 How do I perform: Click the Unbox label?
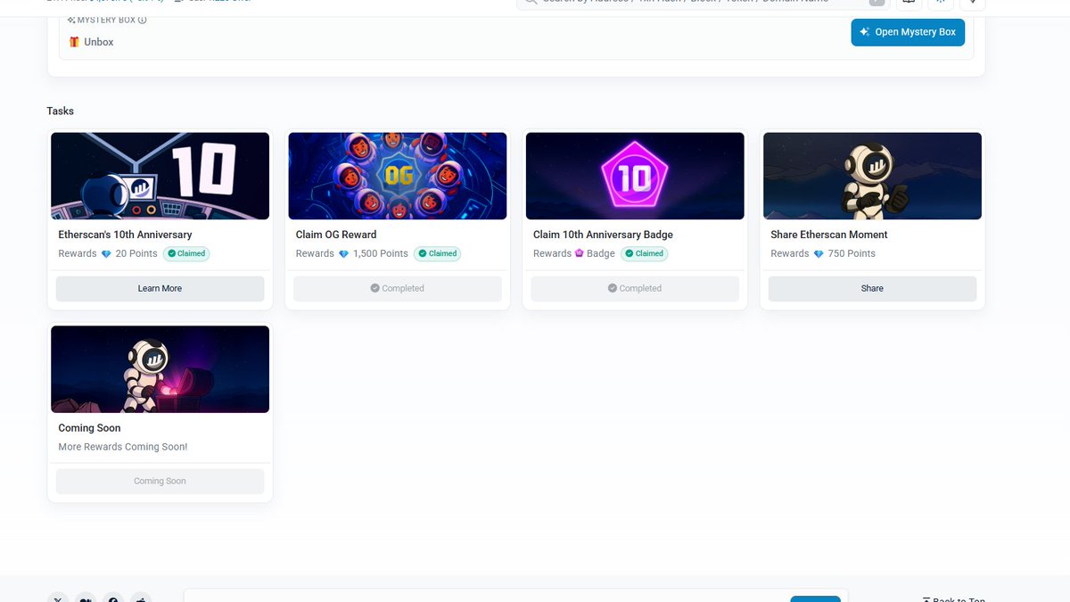[x=99, y=42]
